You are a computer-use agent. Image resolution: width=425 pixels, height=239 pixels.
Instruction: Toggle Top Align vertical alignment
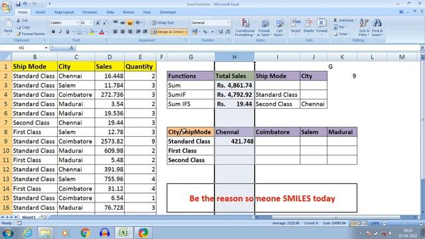116,23
